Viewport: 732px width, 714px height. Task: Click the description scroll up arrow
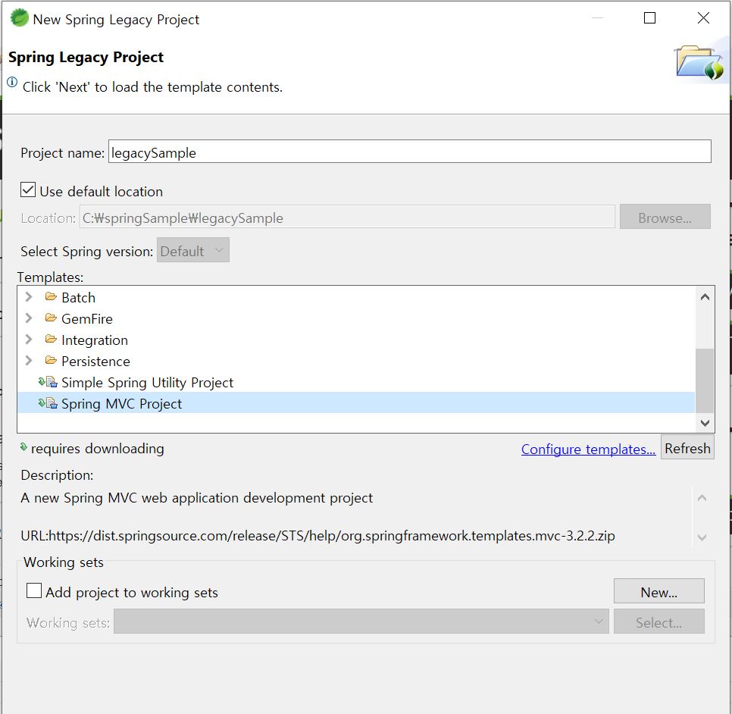pyautogui.click(x=702, y=498)
